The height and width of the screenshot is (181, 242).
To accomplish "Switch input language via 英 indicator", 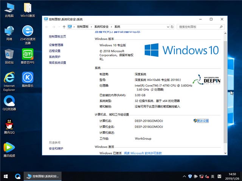I will point(213,176).
